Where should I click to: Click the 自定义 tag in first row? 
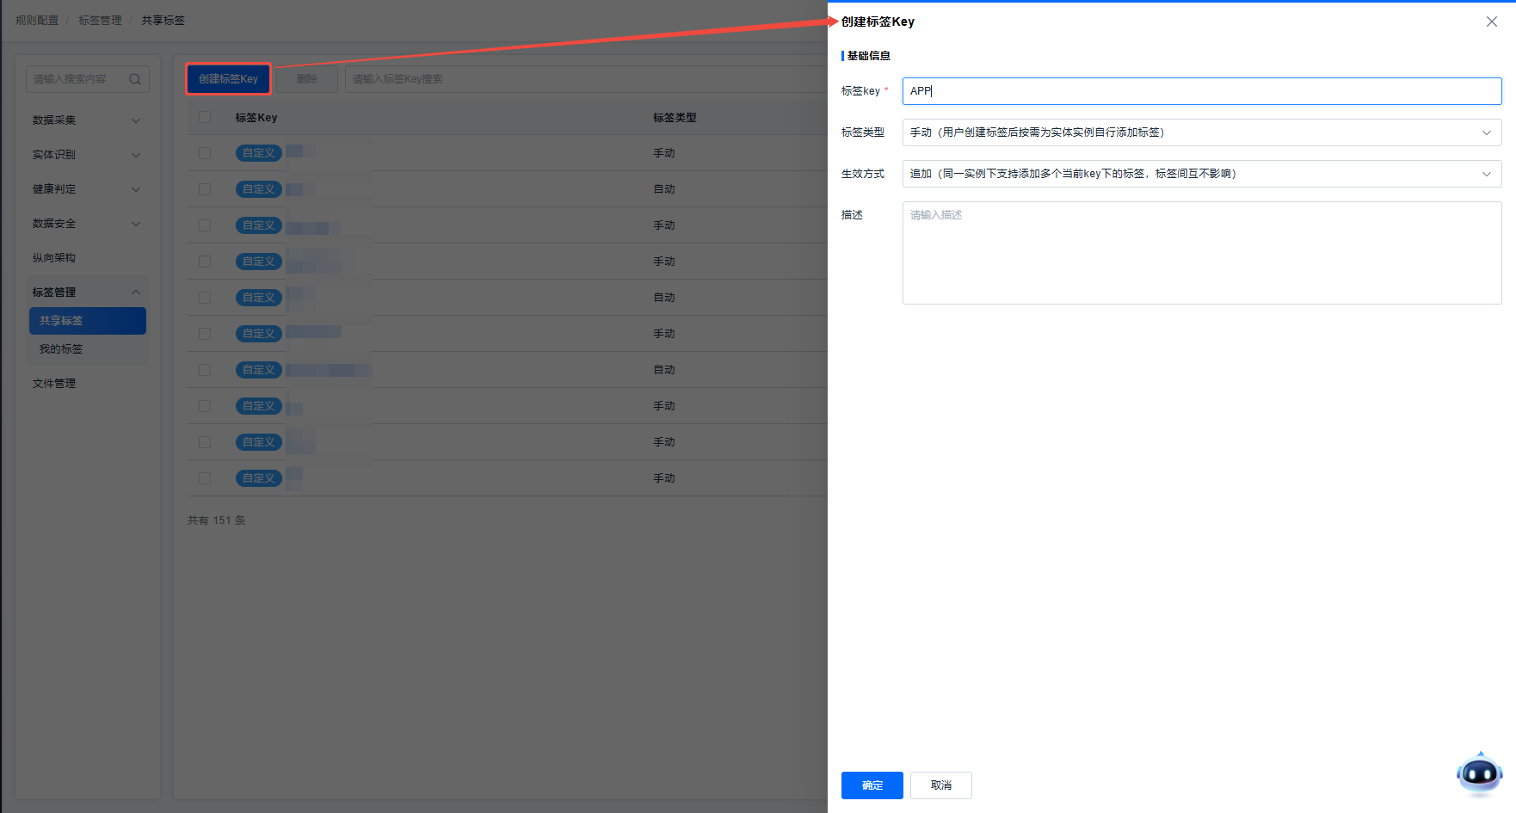[258, 153]
